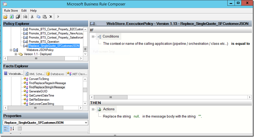This screenshot has height=137, width=254.
Task: Click Facts Explorer scroll up arrow
Action: 85,79
